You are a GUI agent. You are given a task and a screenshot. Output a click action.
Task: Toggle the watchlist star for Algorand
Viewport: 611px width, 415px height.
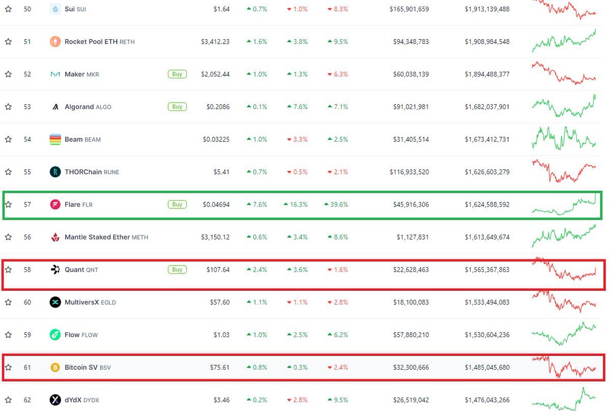8,107
